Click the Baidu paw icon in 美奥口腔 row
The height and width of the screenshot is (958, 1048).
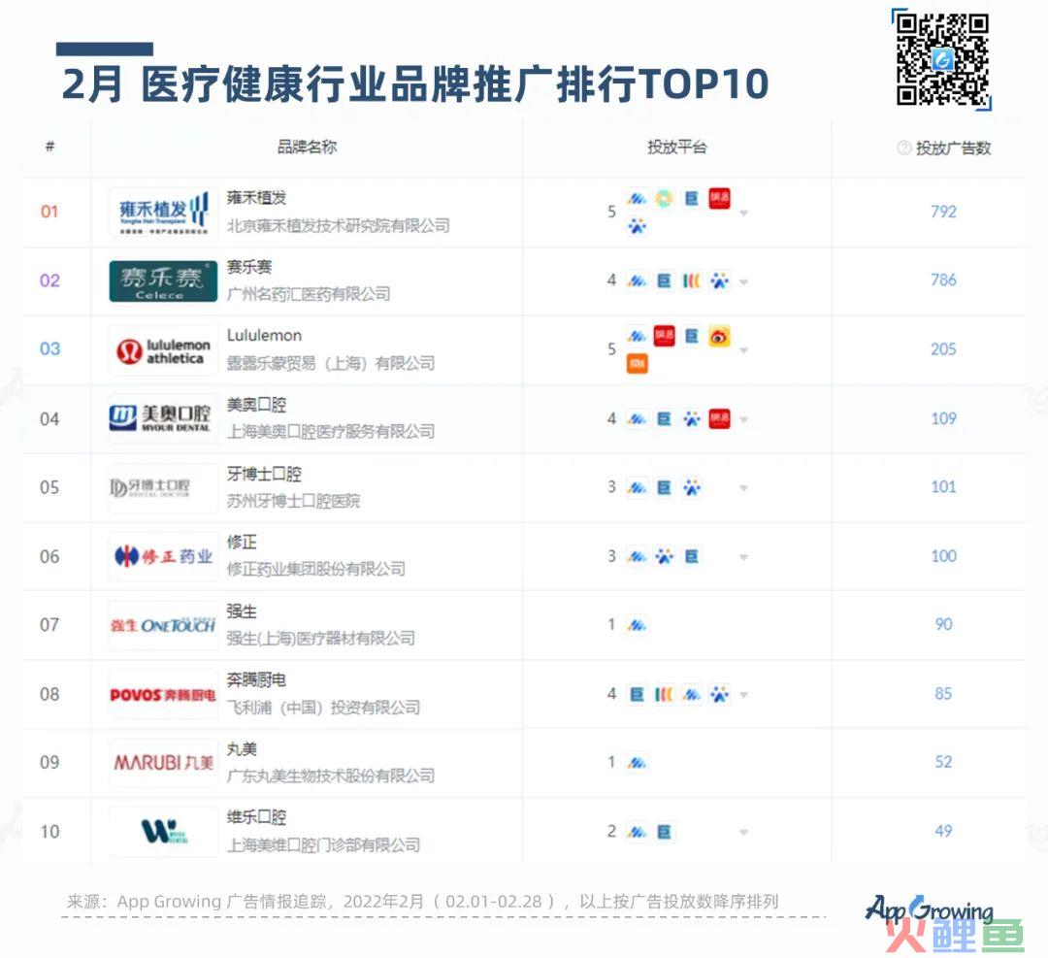[x=692, y=419]
